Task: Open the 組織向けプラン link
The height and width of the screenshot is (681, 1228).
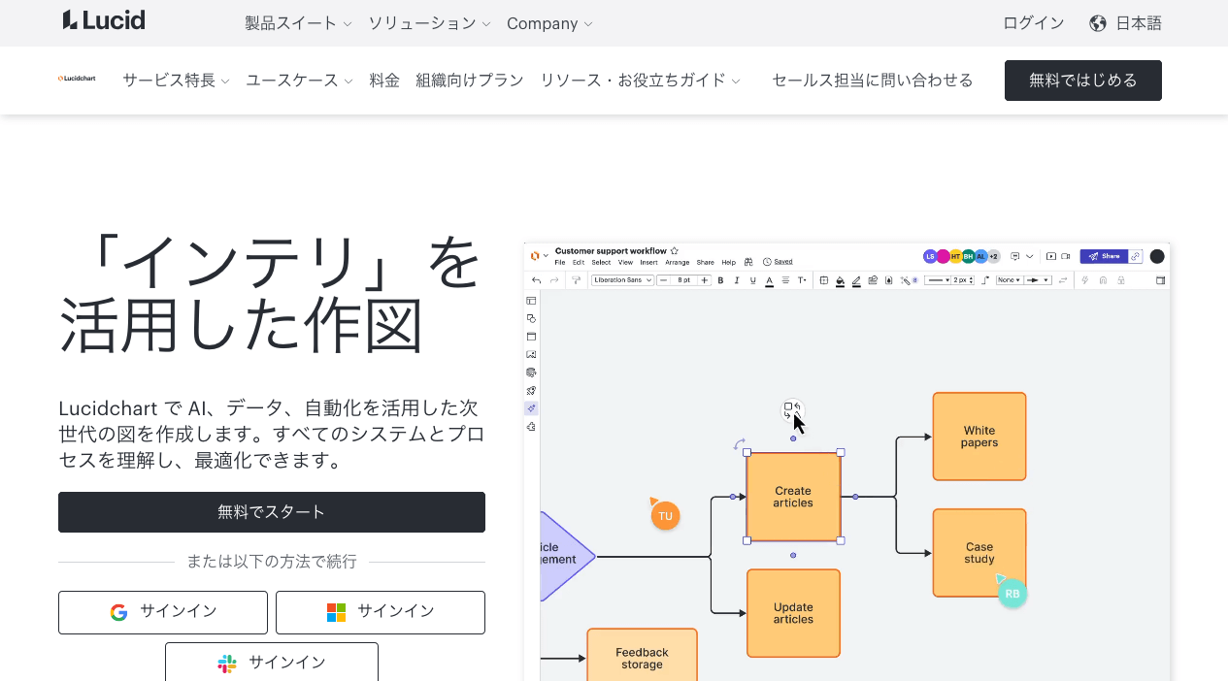Action: coord(470,81)
